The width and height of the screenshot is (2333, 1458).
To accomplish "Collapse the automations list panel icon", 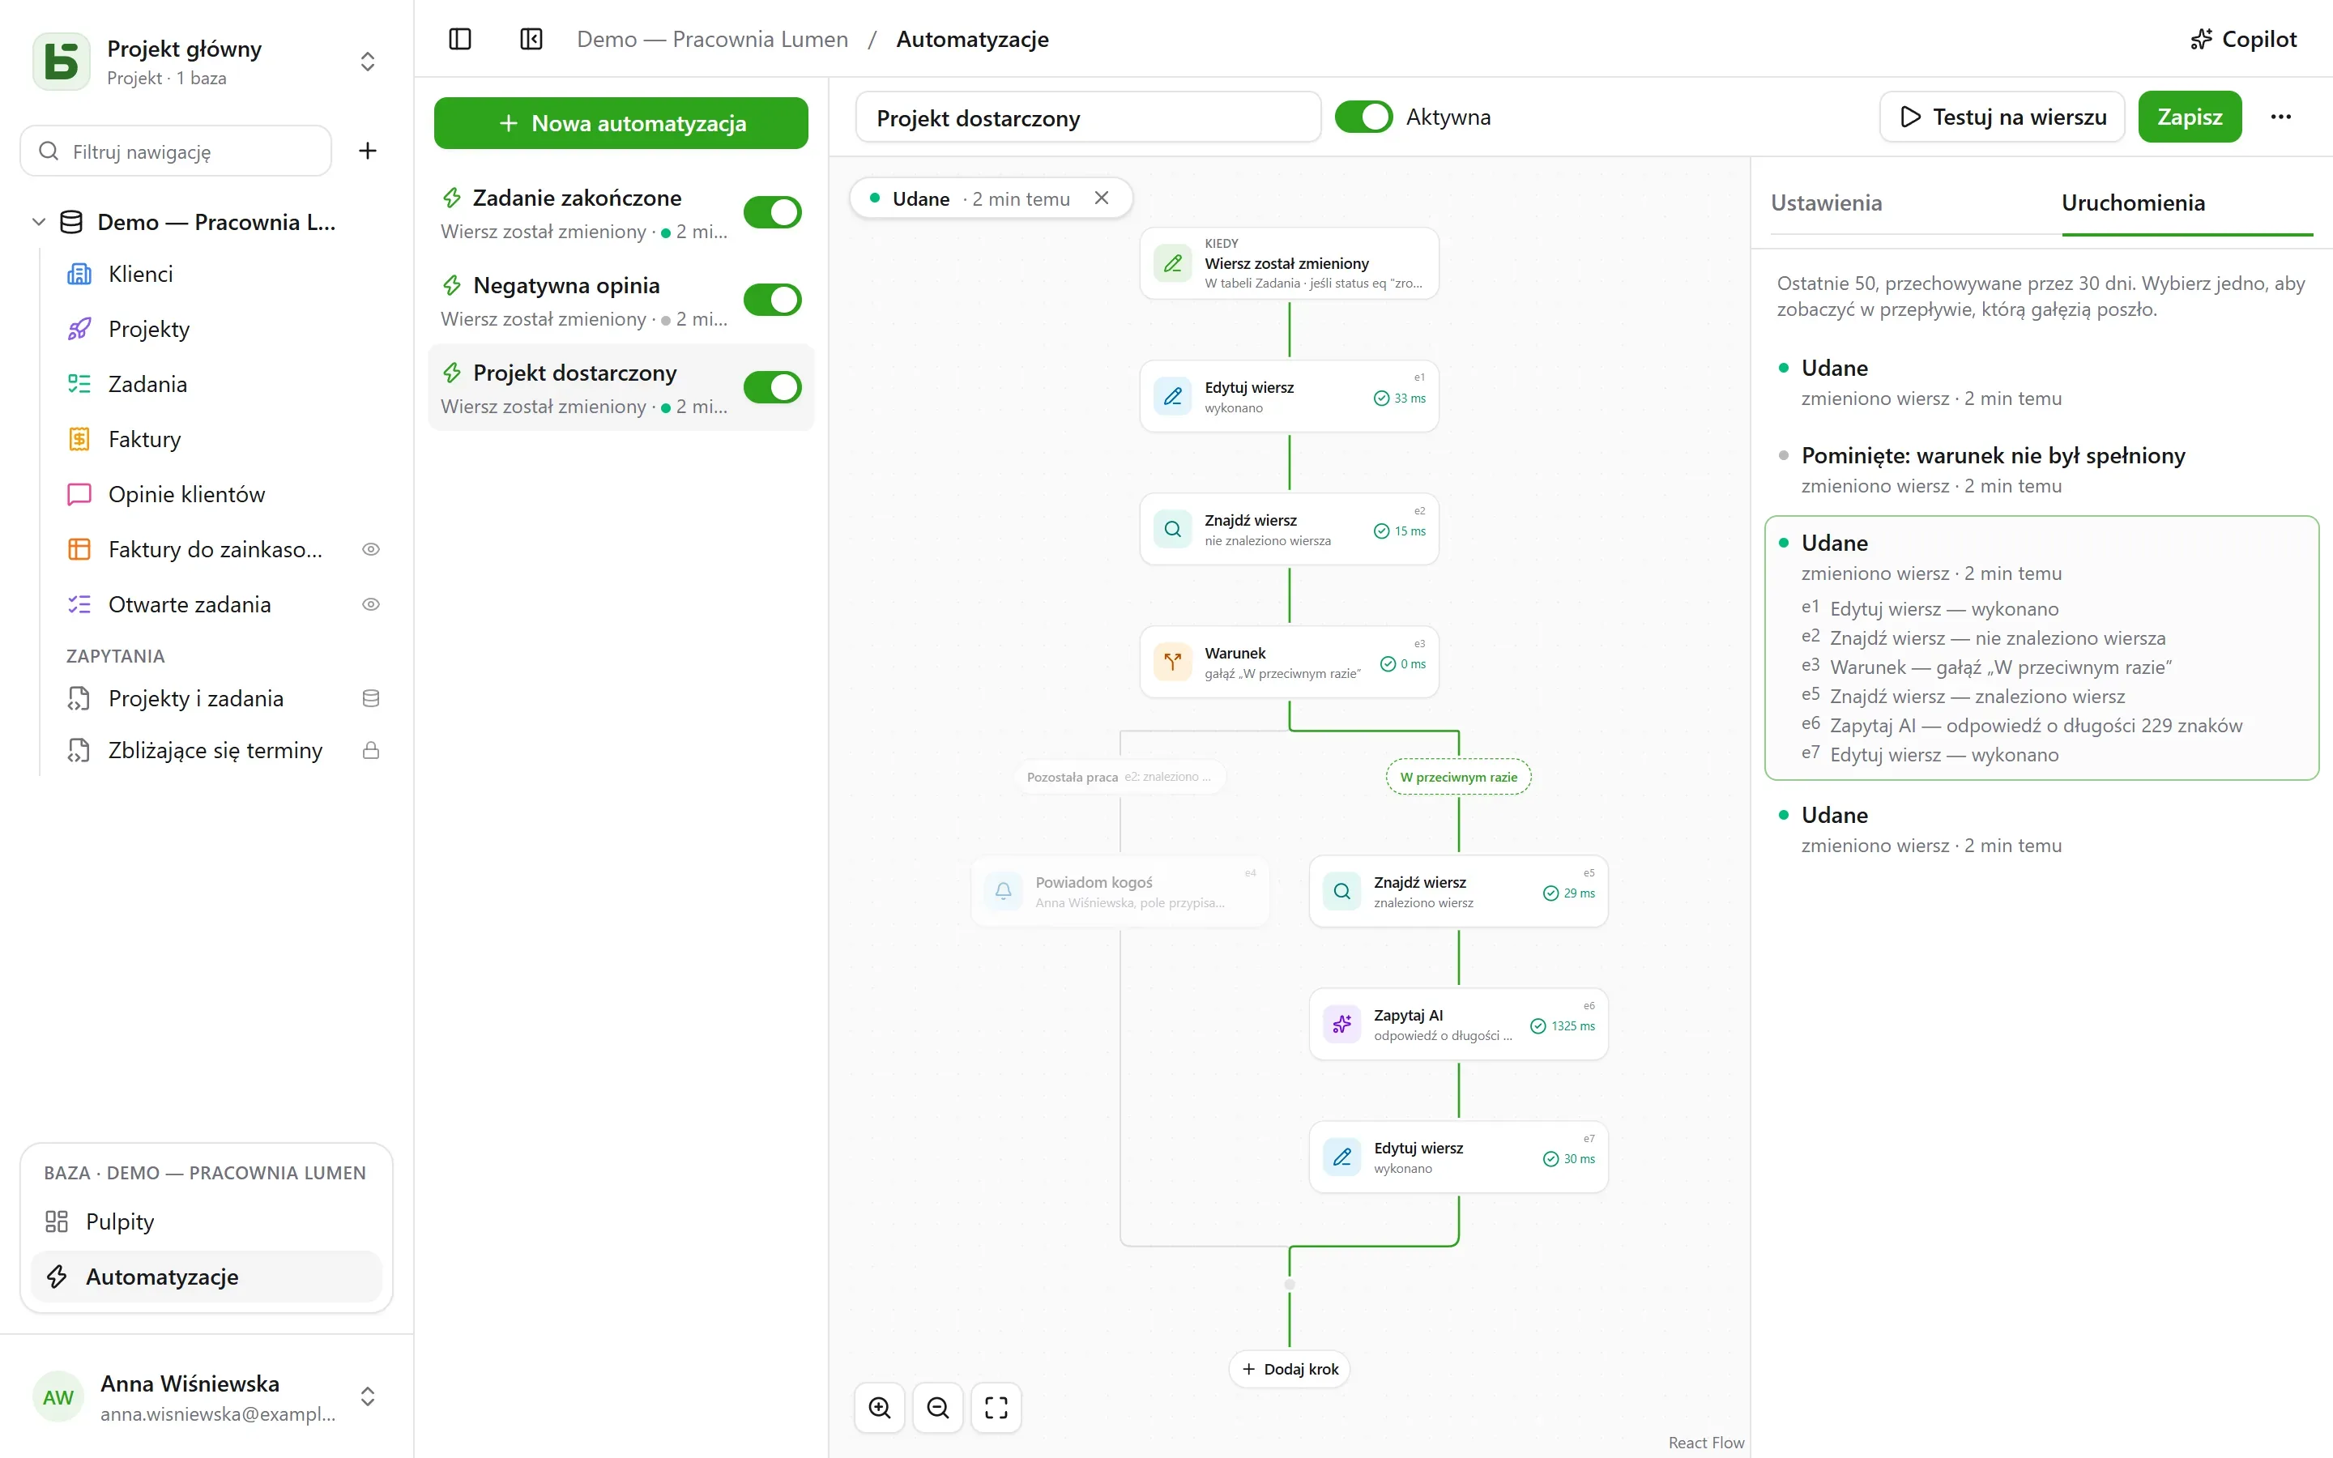I will click(x=531, y=40).
